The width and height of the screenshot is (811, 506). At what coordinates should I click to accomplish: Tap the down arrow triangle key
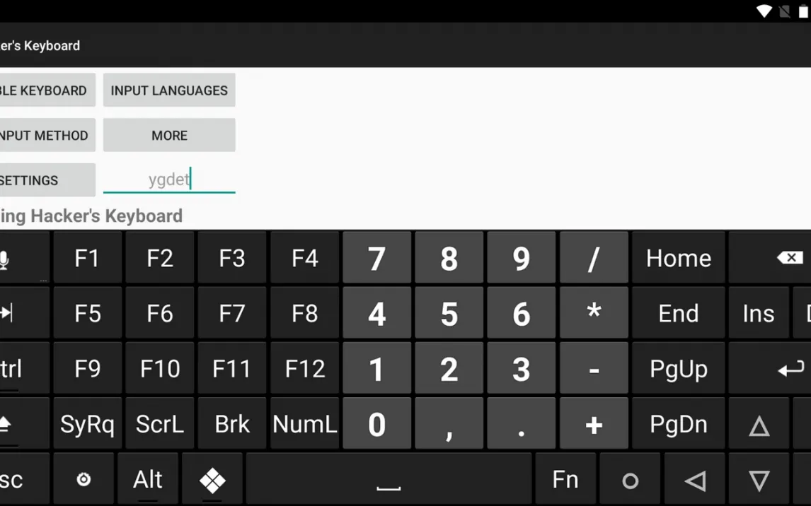click(x=759, y=480)
